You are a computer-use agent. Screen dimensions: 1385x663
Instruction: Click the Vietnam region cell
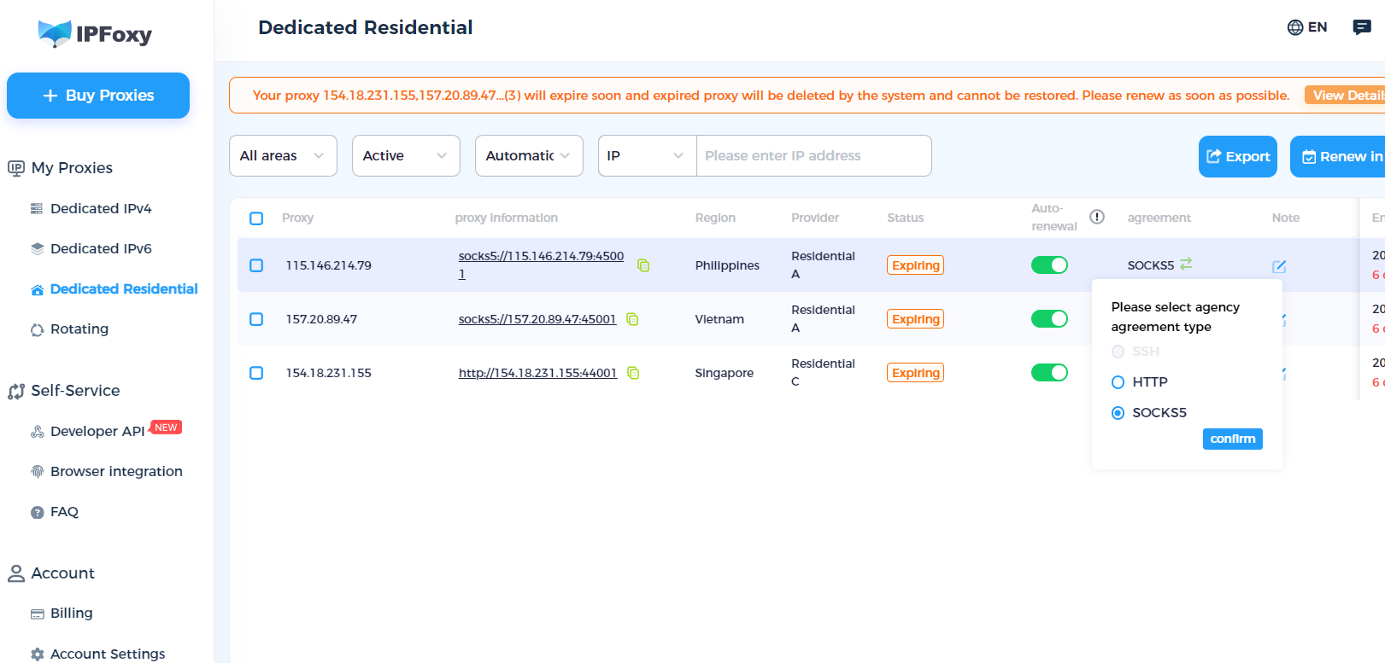(x=719, y=319)
